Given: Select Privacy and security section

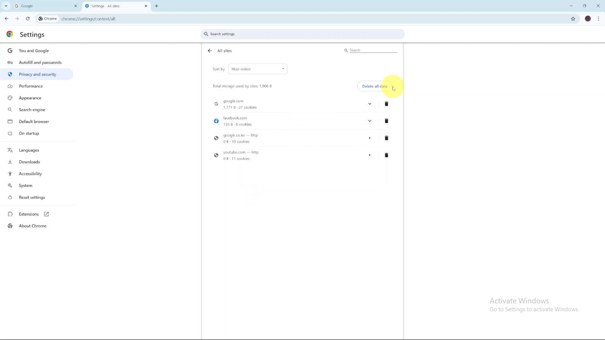Looking at the screenshot, I should click(37, 74).
